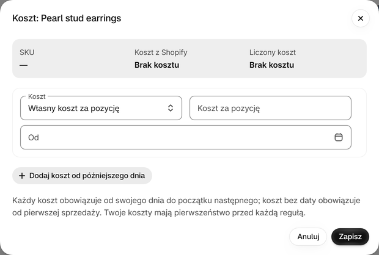This screenshot has height=255, width=379.
Task: Click the SKU label in the summary
Action: coord(27,52)
